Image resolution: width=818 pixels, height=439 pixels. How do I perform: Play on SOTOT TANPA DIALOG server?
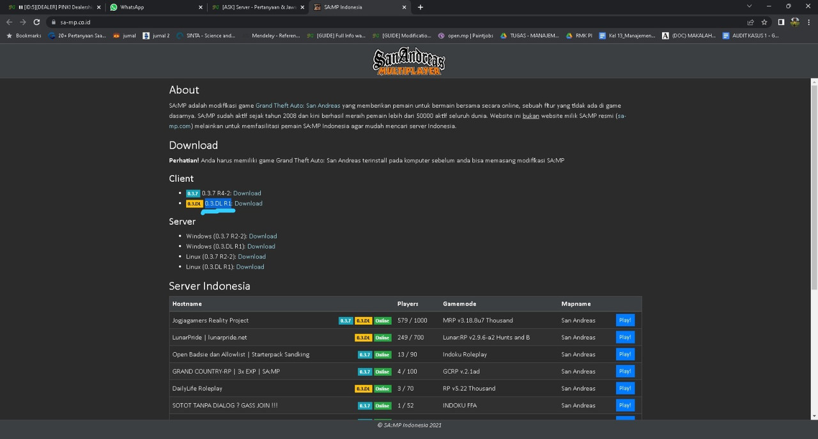tap(625, 405)
